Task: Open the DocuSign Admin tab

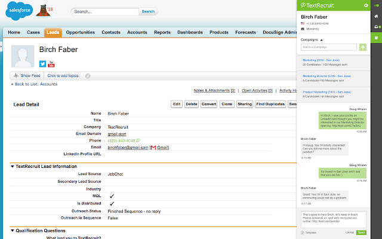Action: pyautogui.click(x=279, y=32)
